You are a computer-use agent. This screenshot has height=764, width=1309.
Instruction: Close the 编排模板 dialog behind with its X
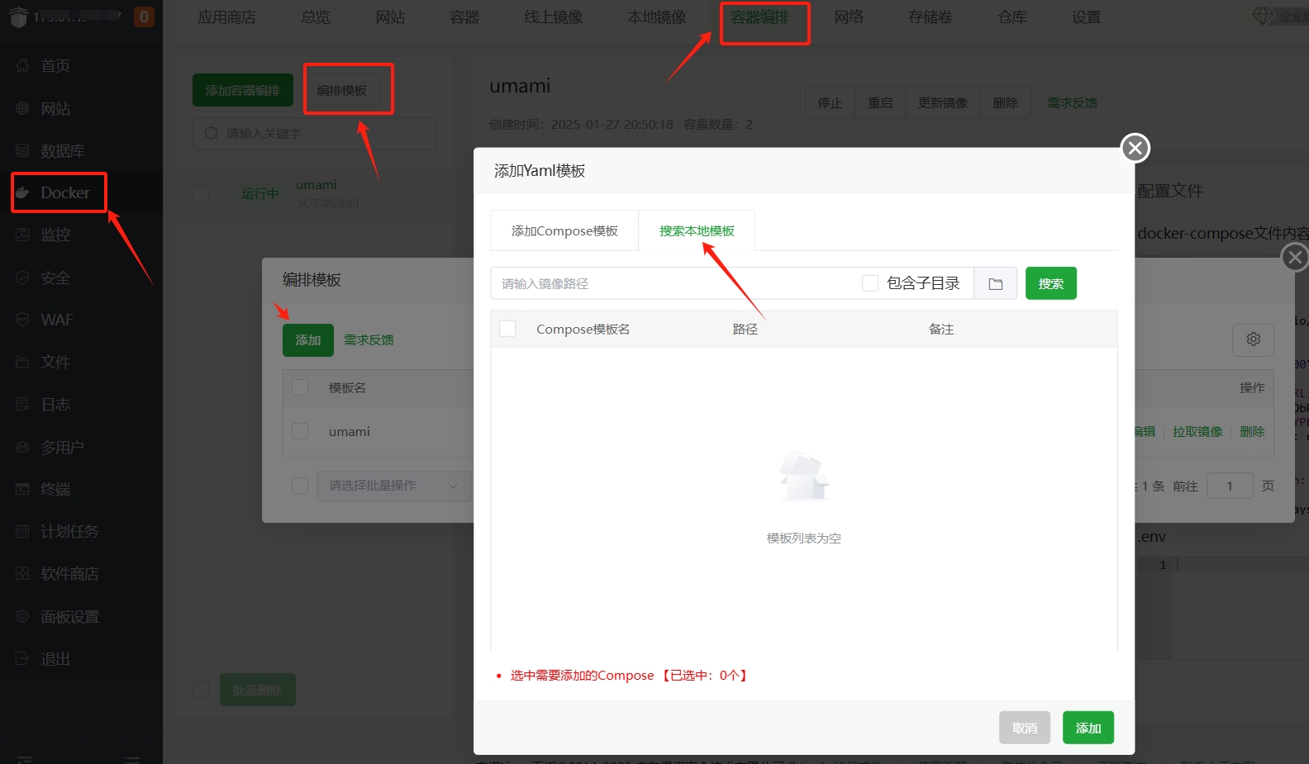(x=1295, y=257)
